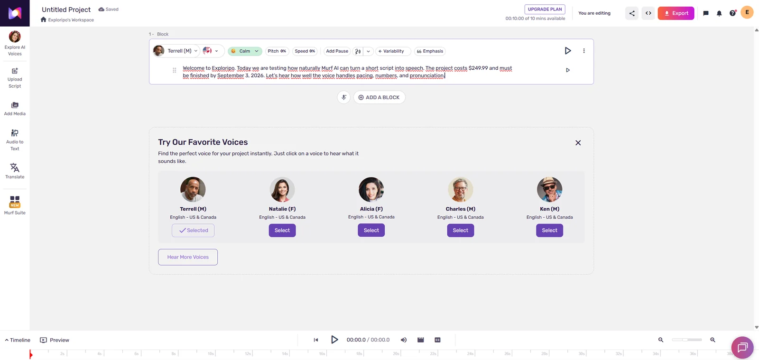Open the language flag dropdown
The width and height of the screenshot is (759, 360).
(211, 51)
